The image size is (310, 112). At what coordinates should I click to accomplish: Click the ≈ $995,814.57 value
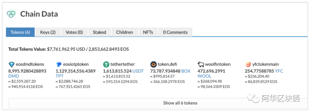[162, 76]
